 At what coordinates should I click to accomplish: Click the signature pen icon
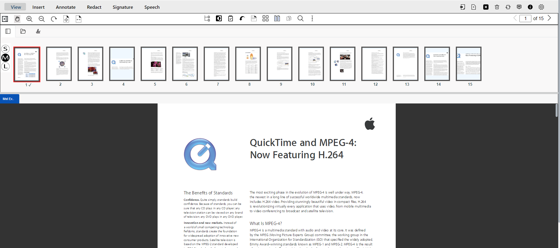click(x=38, y=31)
